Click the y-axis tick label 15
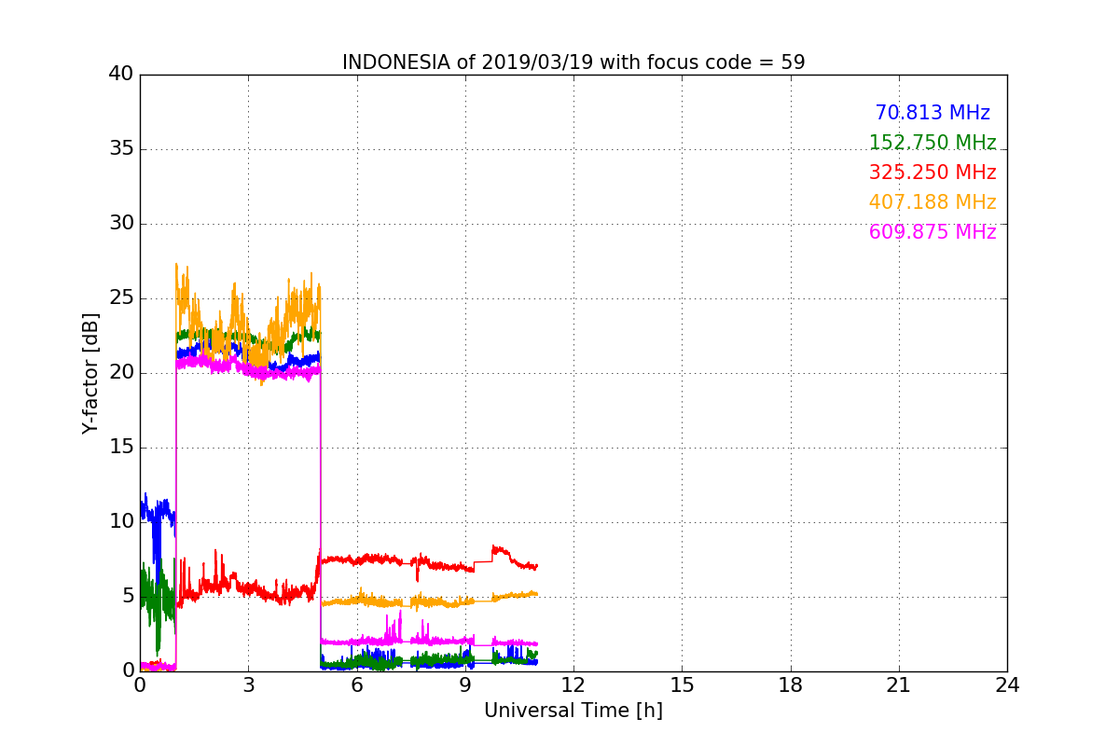This screenshot has height=746, width=1119. point(121,448)
